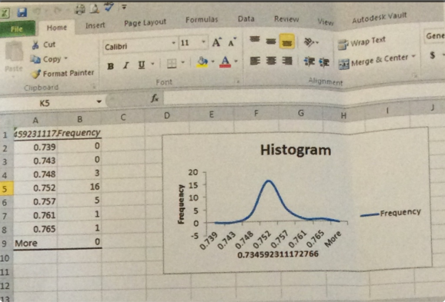Enable Wrap Text
Viewport: 445px width, 302px height.
coord(362,42)
